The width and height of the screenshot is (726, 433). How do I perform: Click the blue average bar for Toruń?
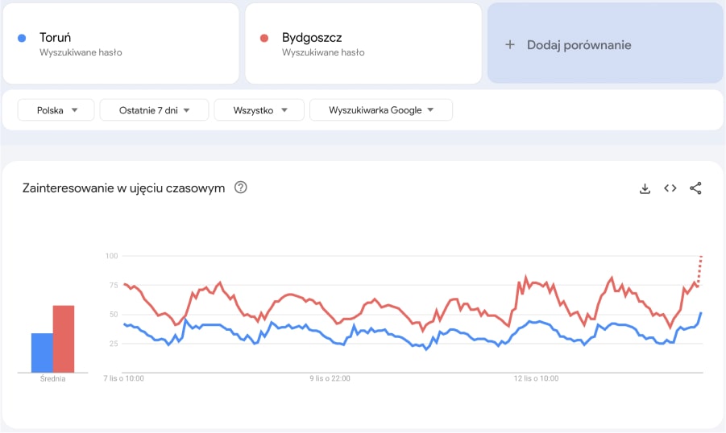click(42, 353)
